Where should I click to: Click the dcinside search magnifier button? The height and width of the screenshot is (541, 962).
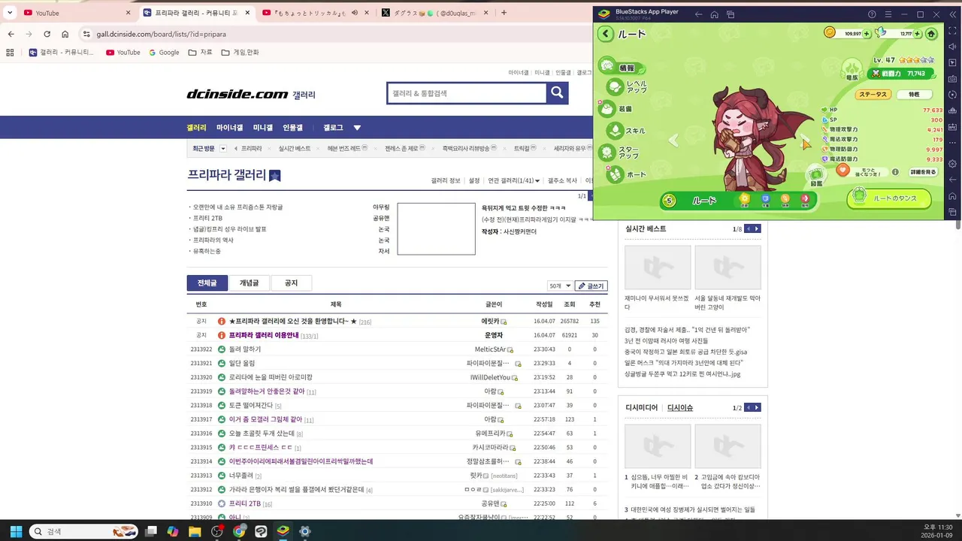coord(557,92)
